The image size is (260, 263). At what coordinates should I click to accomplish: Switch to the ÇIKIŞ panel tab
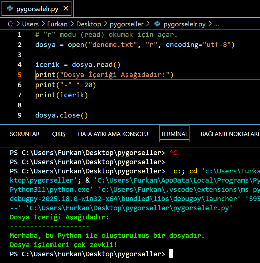tap(59, 134)
